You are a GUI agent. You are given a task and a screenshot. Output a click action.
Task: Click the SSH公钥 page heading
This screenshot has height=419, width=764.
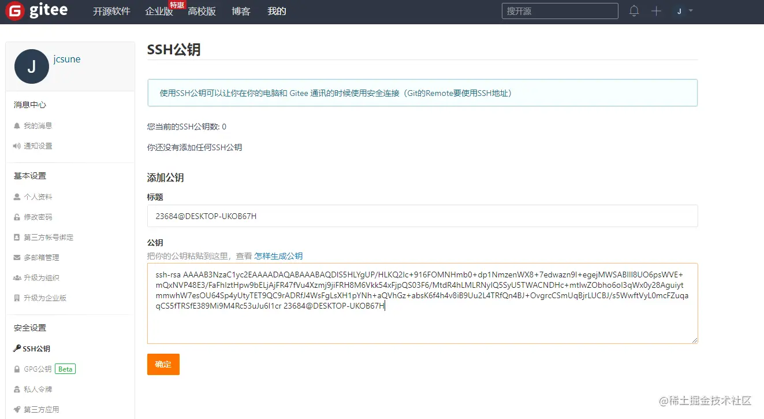(174, 50)
